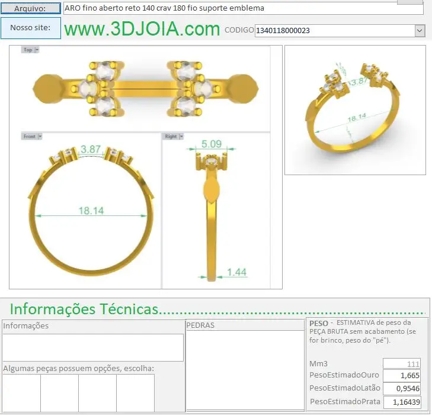Click the Mm3 label
Screen dimensions: 432x416
(318, 364)
